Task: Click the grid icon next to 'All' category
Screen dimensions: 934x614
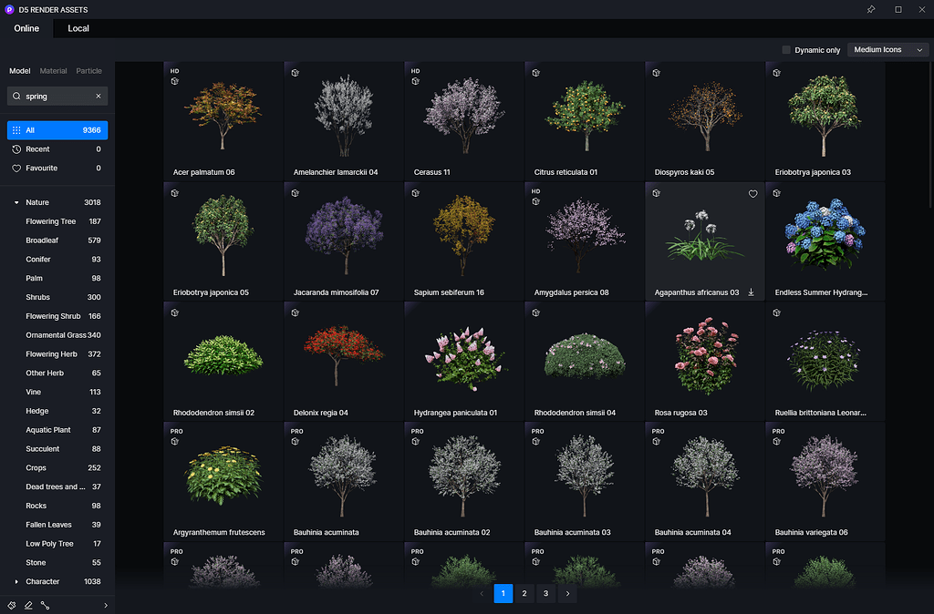Action: [x=16, y=130]
